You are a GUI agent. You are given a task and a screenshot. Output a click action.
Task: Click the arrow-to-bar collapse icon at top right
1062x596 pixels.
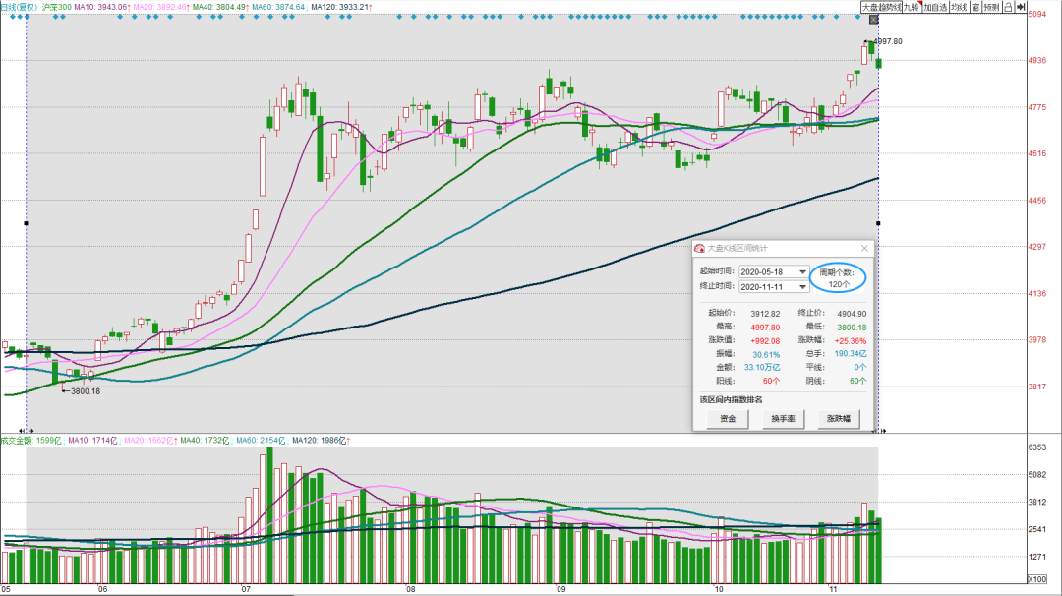click(1021, 7)
